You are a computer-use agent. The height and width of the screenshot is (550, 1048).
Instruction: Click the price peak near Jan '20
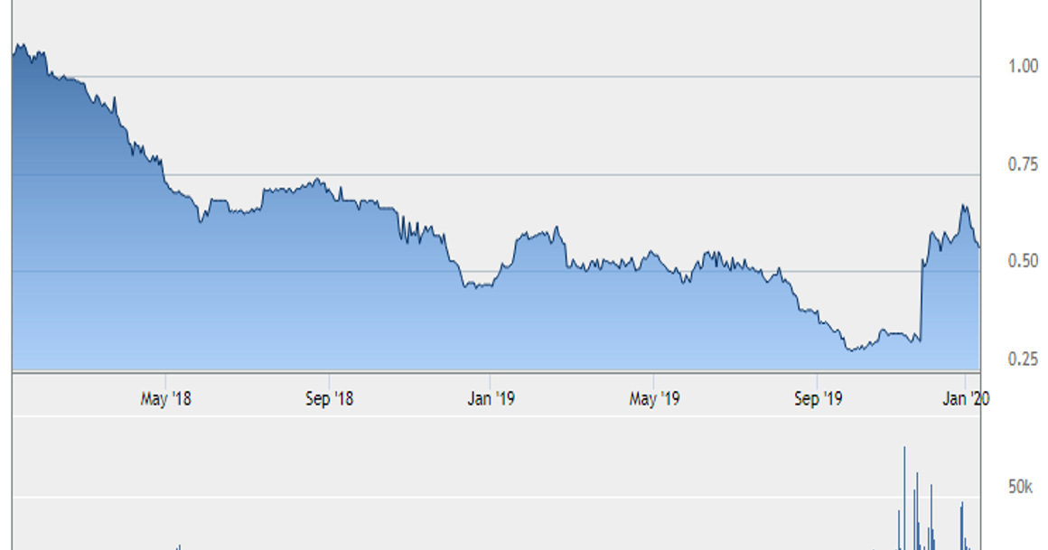tap(965, 207)
